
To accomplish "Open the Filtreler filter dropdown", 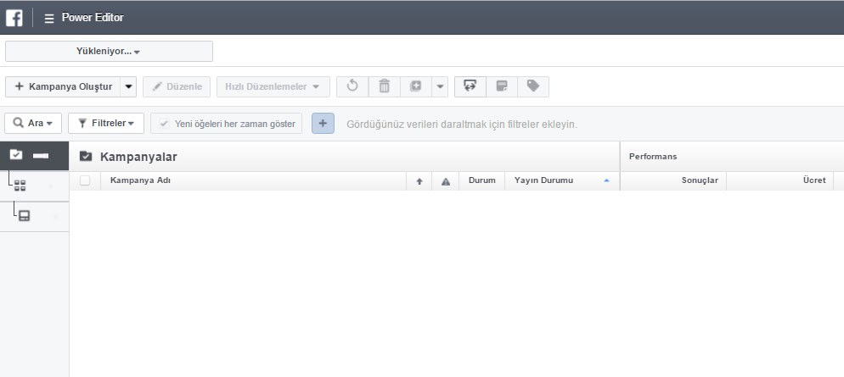I will [106, 124].
